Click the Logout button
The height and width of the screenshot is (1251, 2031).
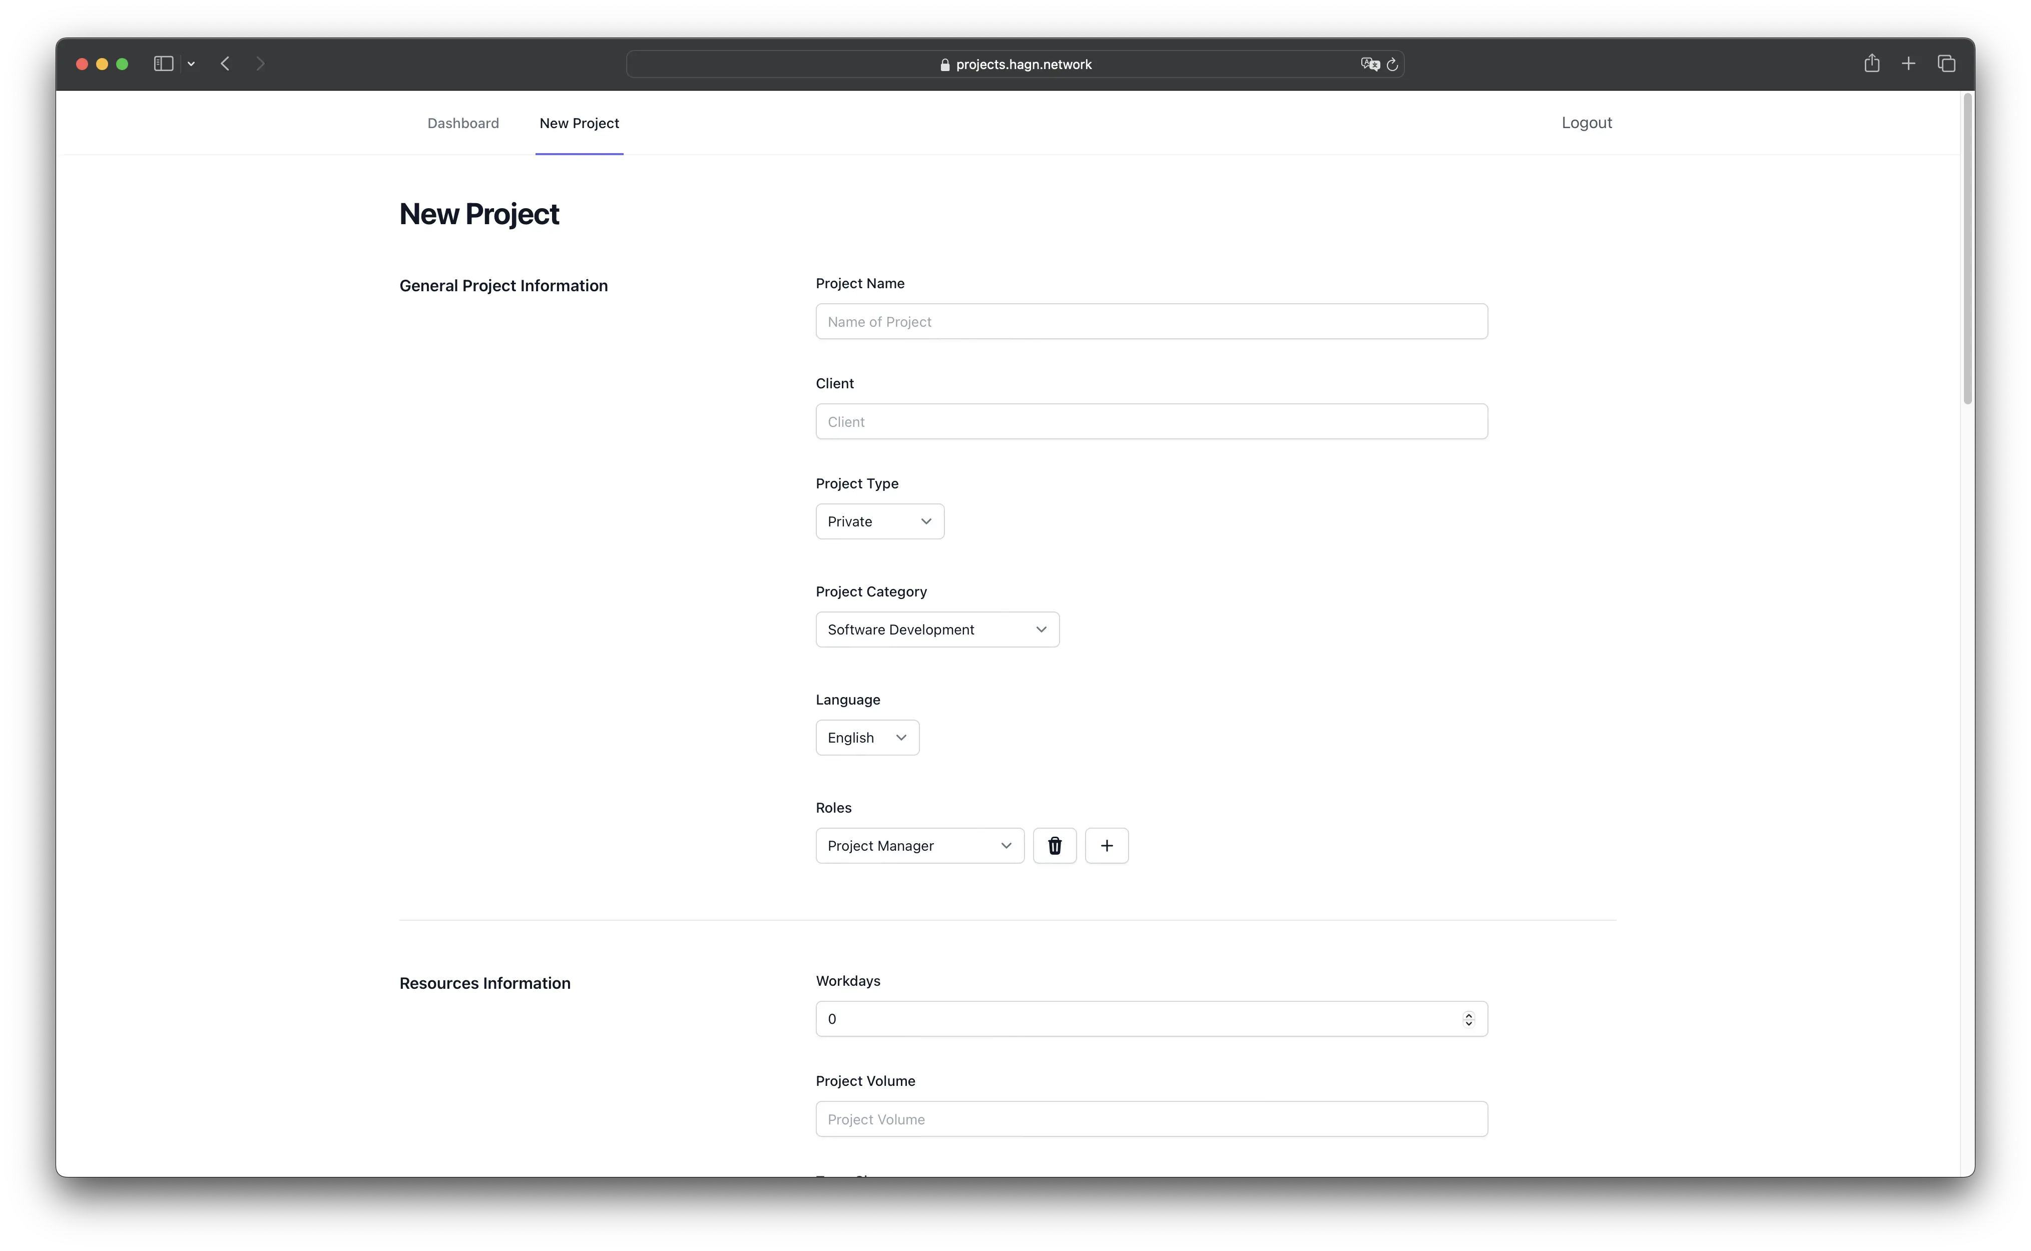pyautogui.click(x=1587, y=122)
